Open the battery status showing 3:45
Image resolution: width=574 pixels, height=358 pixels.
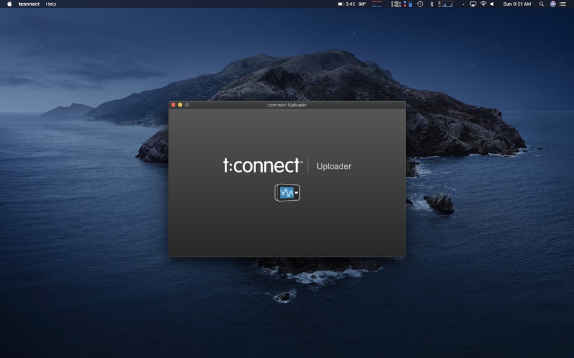tap(346, 4)
